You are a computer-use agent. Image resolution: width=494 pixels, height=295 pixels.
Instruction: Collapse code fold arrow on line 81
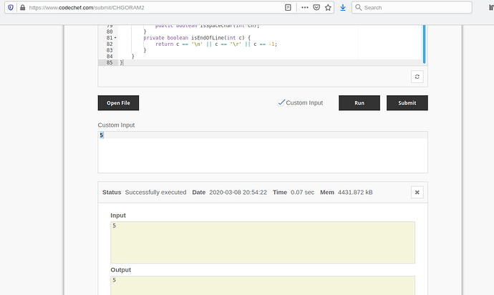[x=115, y=38]
